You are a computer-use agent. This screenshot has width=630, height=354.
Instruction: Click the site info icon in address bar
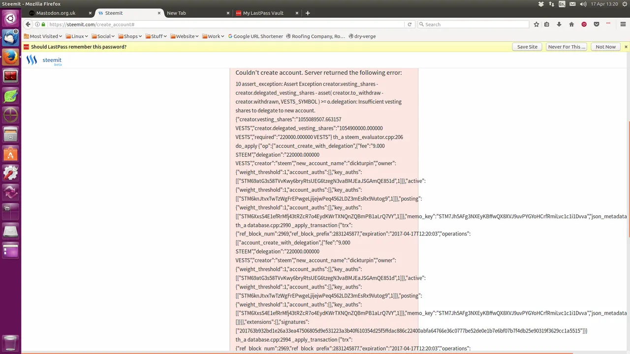tap(38, 24)
